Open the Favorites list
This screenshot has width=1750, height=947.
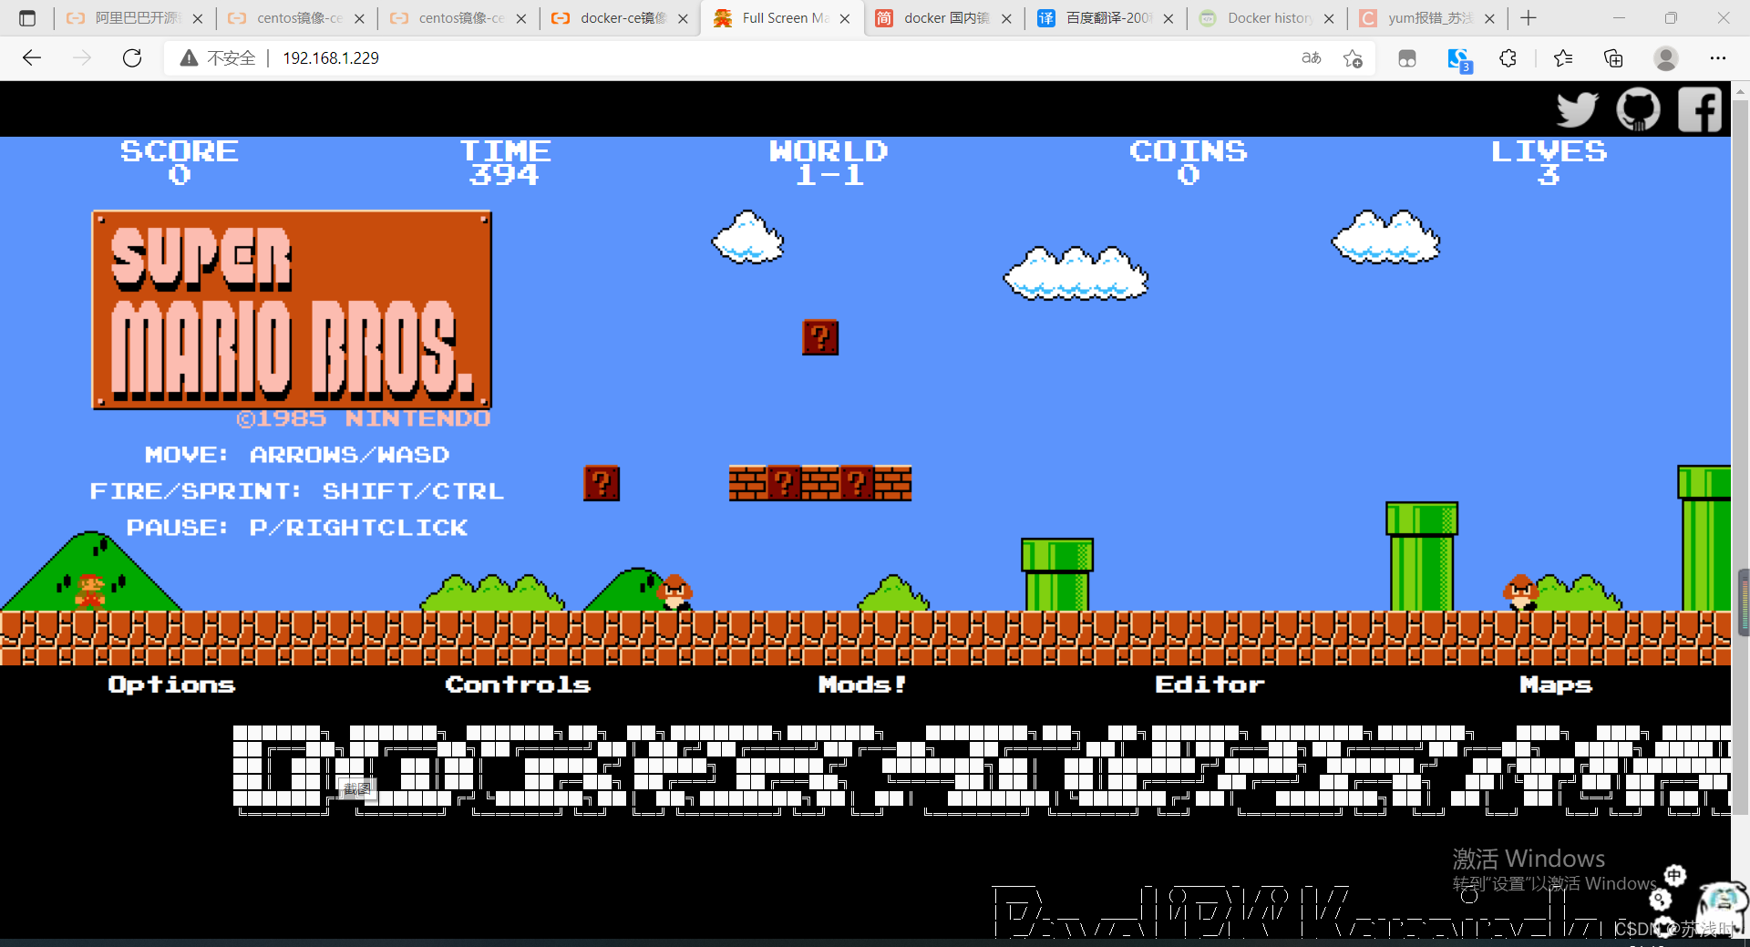[1563, 58]
